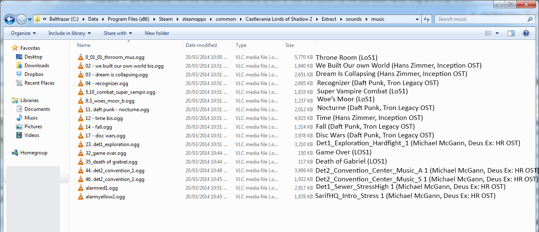Click VLC icon of 0_01_01_thrroom_mus.ogg
Screen dimensions: 539x232
80,57
